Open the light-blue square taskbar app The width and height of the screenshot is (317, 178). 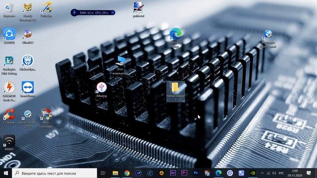coord(241,173)
